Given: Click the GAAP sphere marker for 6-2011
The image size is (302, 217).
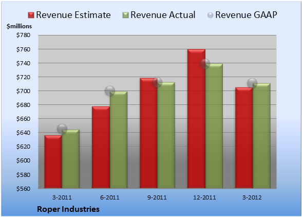Looking at the screenshot, I should click(x=110, y=91).
